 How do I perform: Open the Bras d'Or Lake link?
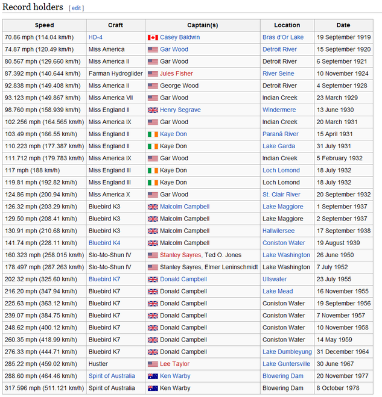pyautogui.click(x=283, y=37)
